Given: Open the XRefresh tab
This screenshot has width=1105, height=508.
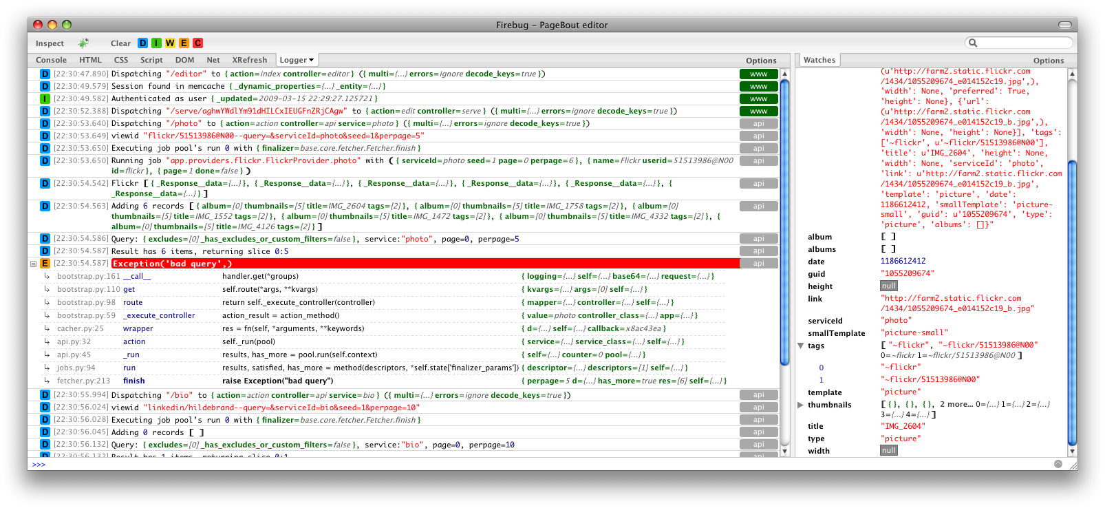Looking at the screenshot, I should (x=249, y=60).
